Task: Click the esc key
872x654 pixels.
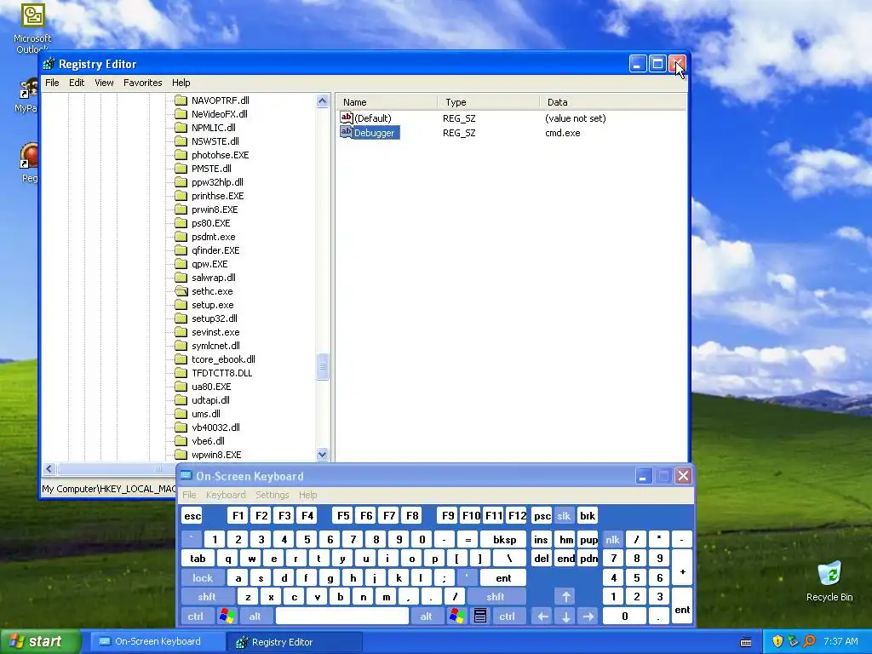Action: coord(192,515)
